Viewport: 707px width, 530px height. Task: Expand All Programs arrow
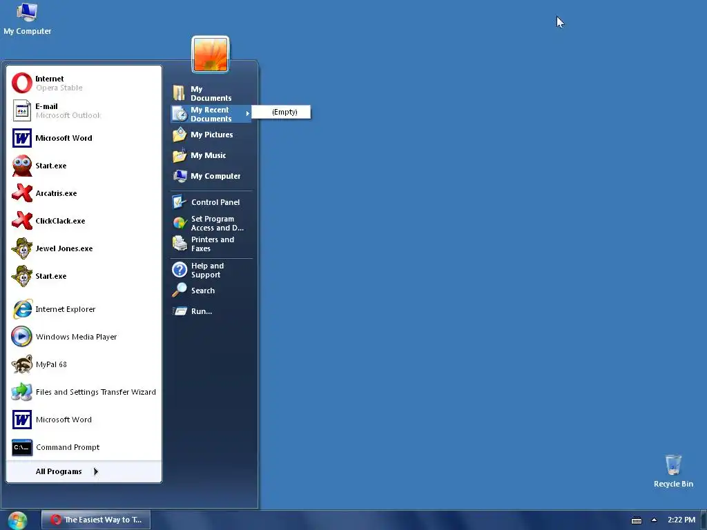[x=95, y=471]
